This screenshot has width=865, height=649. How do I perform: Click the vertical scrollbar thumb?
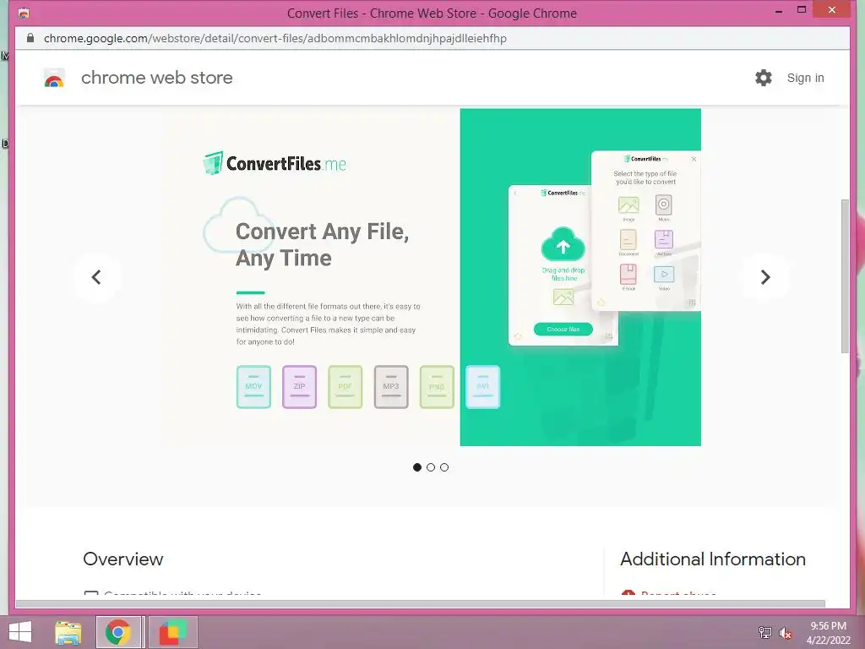[845, 276]
